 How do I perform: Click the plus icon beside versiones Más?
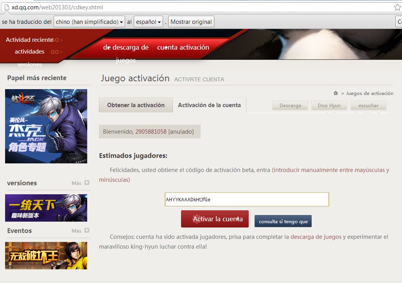[x=87, y=183]
